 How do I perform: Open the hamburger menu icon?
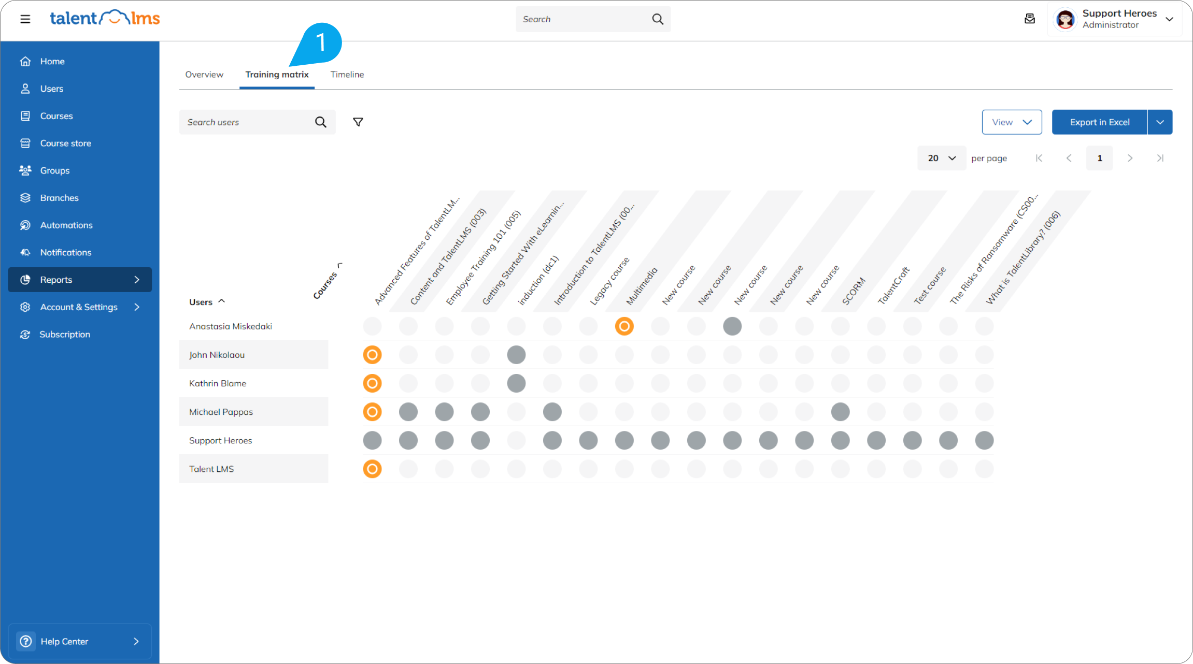25,19
